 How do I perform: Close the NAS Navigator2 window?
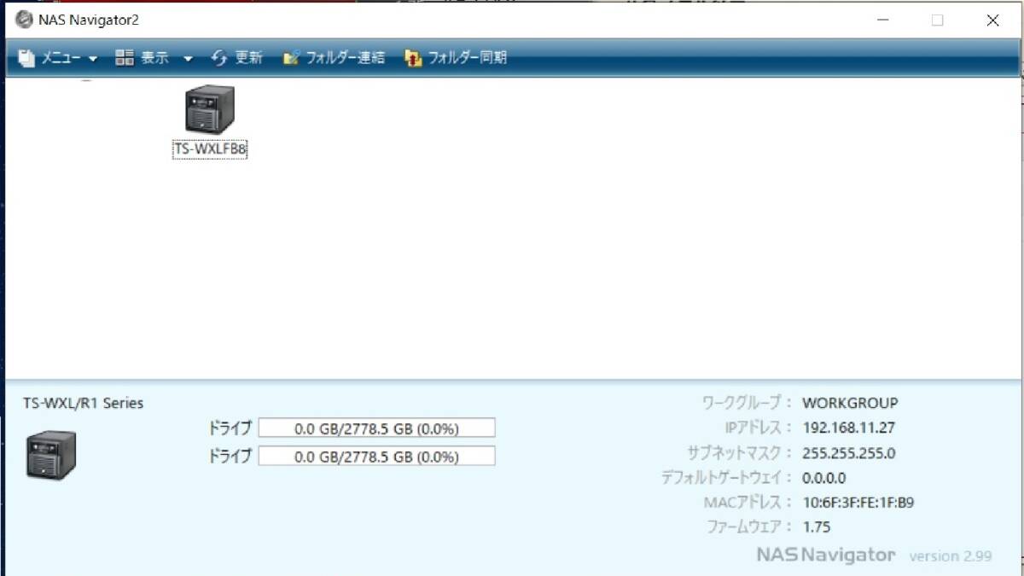point(992,20)
